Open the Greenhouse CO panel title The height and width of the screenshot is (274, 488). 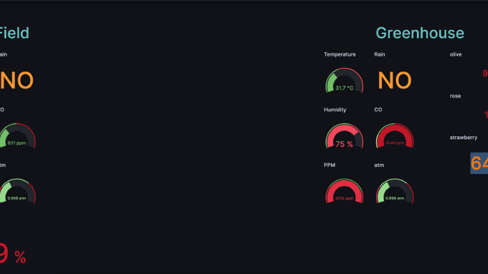click(378, 110)
